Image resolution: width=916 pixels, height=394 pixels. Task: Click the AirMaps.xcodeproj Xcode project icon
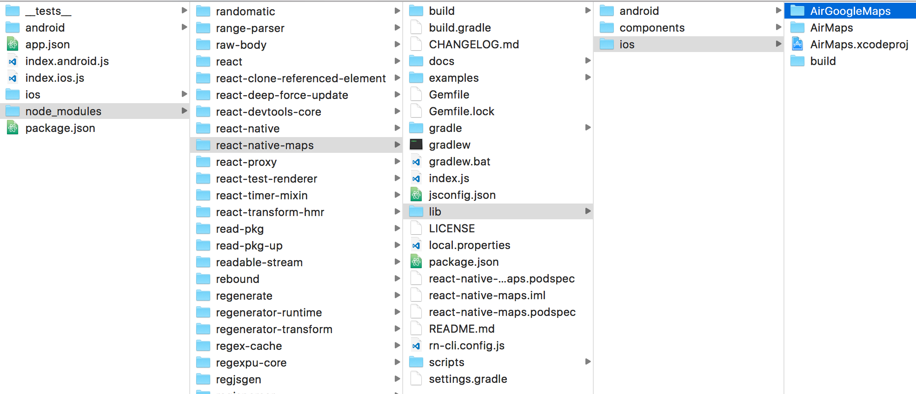tap(797, 45)
